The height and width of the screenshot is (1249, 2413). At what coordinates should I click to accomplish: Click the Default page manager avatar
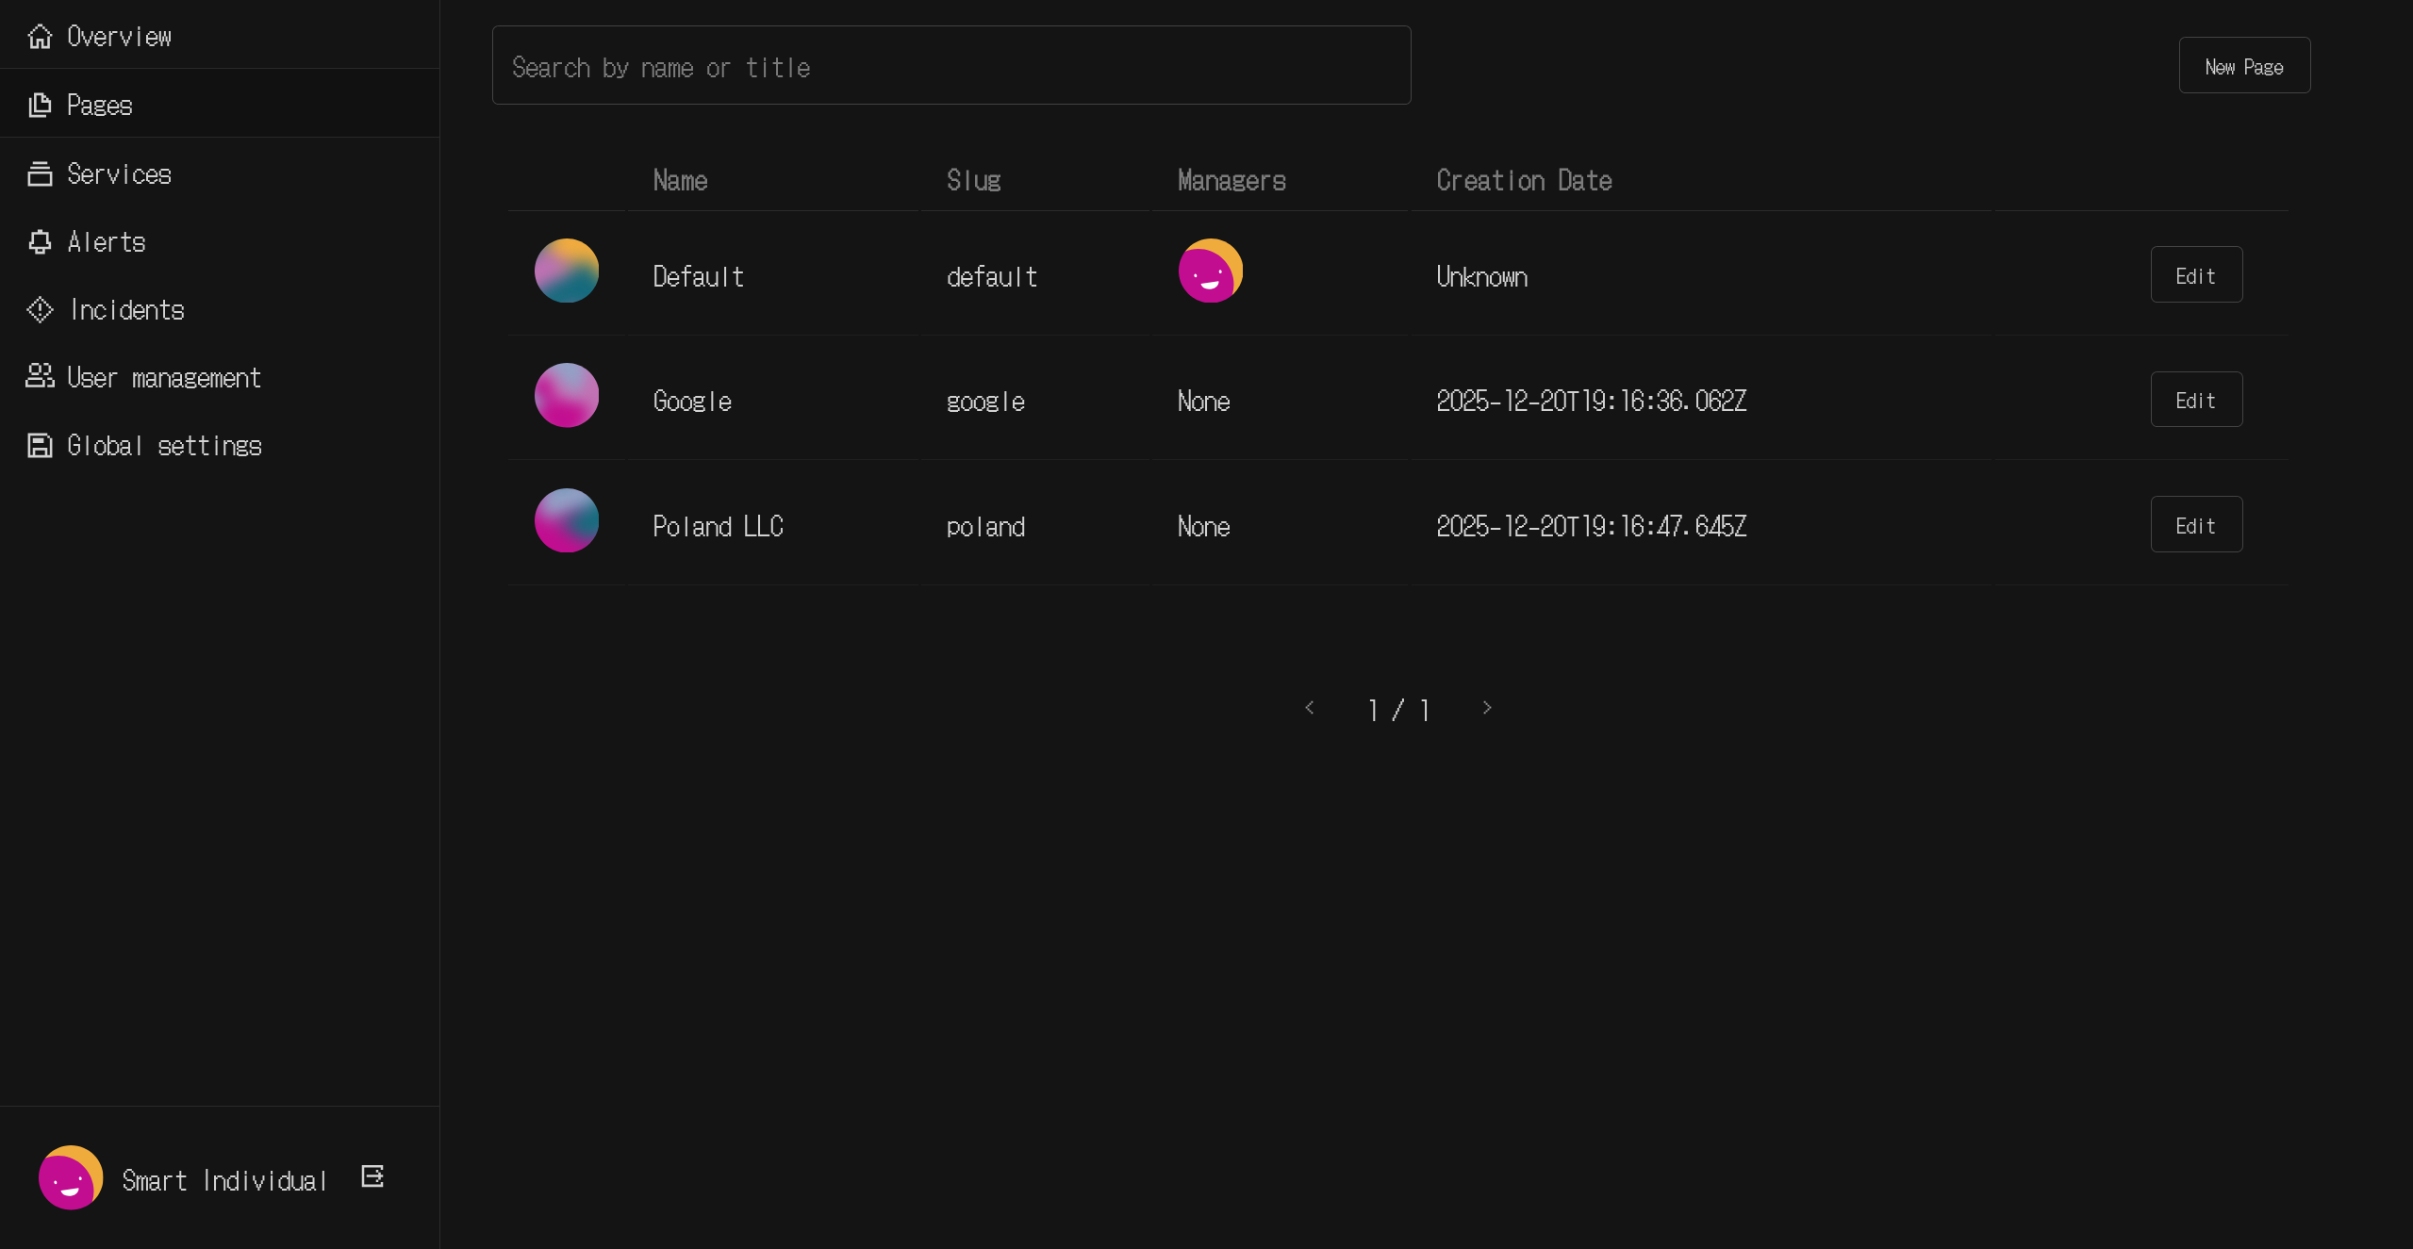1210,271
